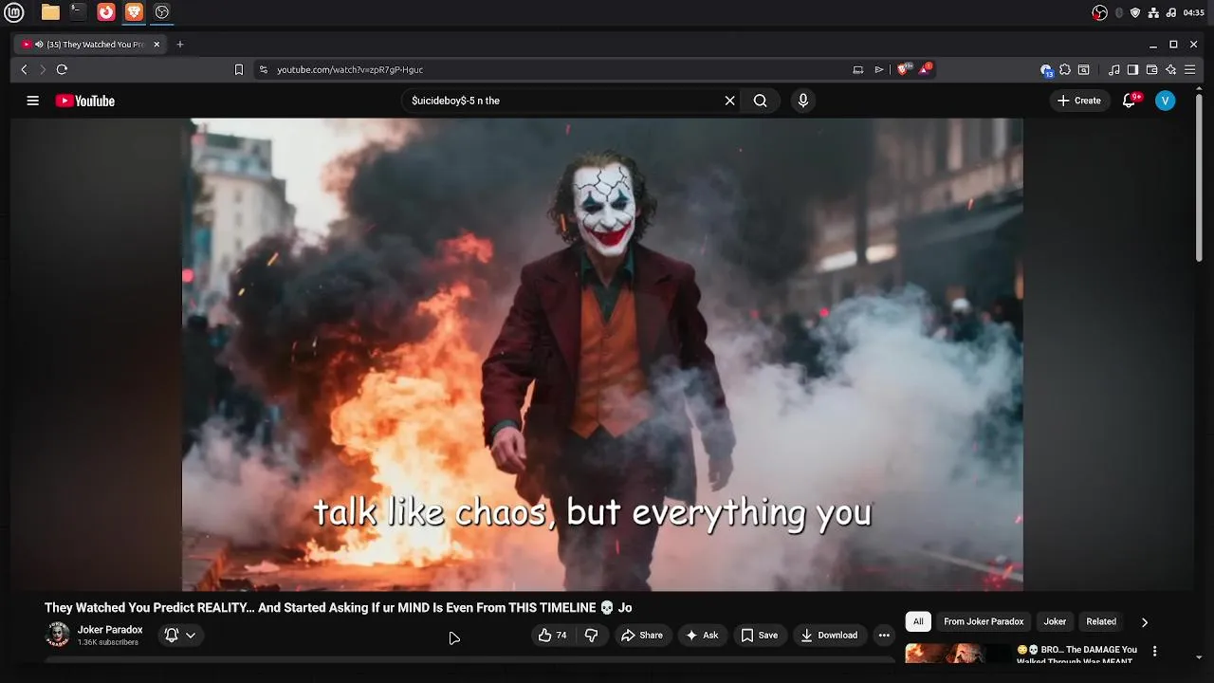Open site settings icon beside URL
Image resolution: width=1214 pixels, height=683 pixels.
click(264, 69)
